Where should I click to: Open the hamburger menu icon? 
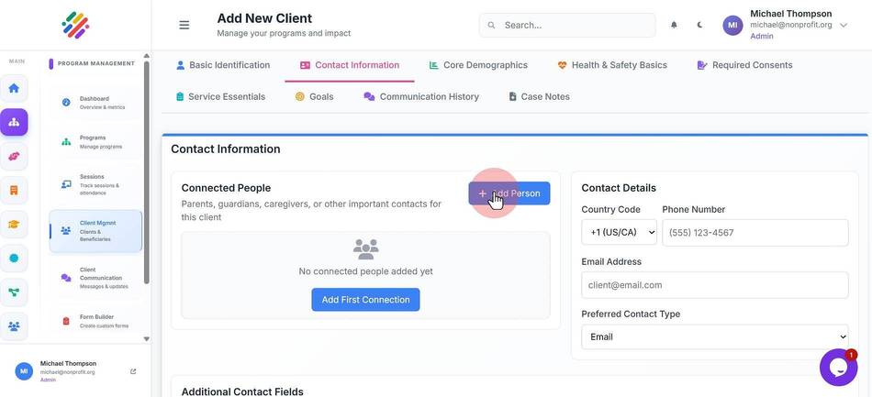(x=184, y=25)
